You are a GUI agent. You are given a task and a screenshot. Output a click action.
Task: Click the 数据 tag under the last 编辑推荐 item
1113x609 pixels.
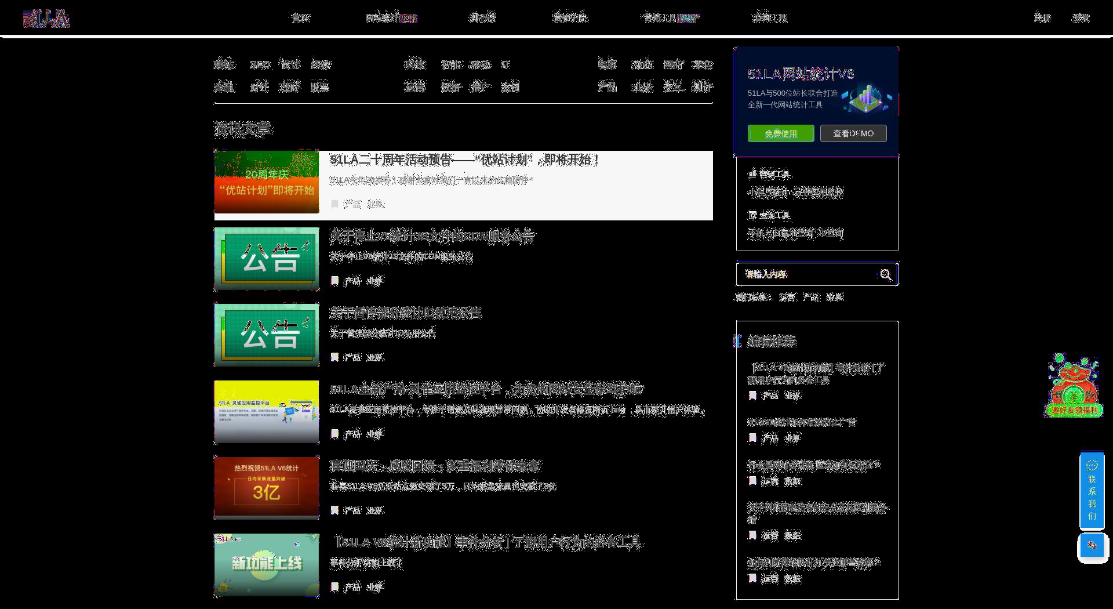(x=792, y=578)
